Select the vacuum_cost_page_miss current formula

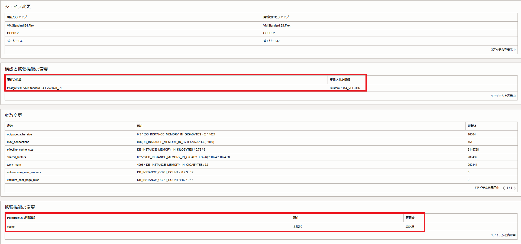(165, 180)
